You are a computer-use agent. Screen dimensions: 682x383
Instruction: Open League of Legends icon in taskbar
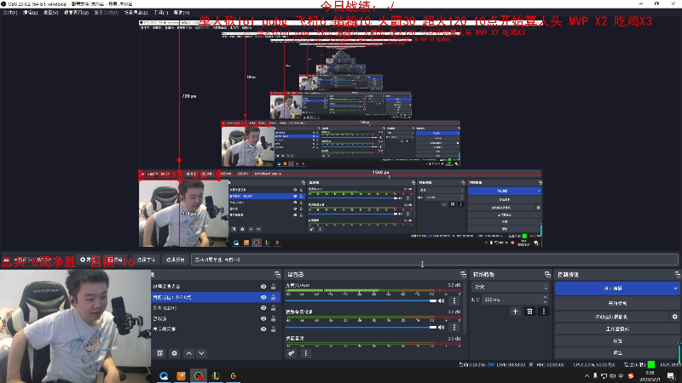pos(217,375)
